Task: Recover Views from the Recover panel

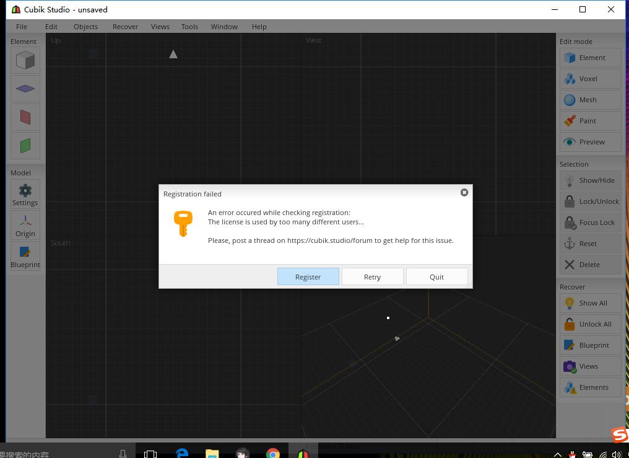Action: point(590,366)
